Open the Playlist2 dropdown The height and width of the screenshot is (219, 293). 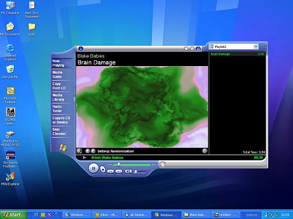(x=256, y=47)
